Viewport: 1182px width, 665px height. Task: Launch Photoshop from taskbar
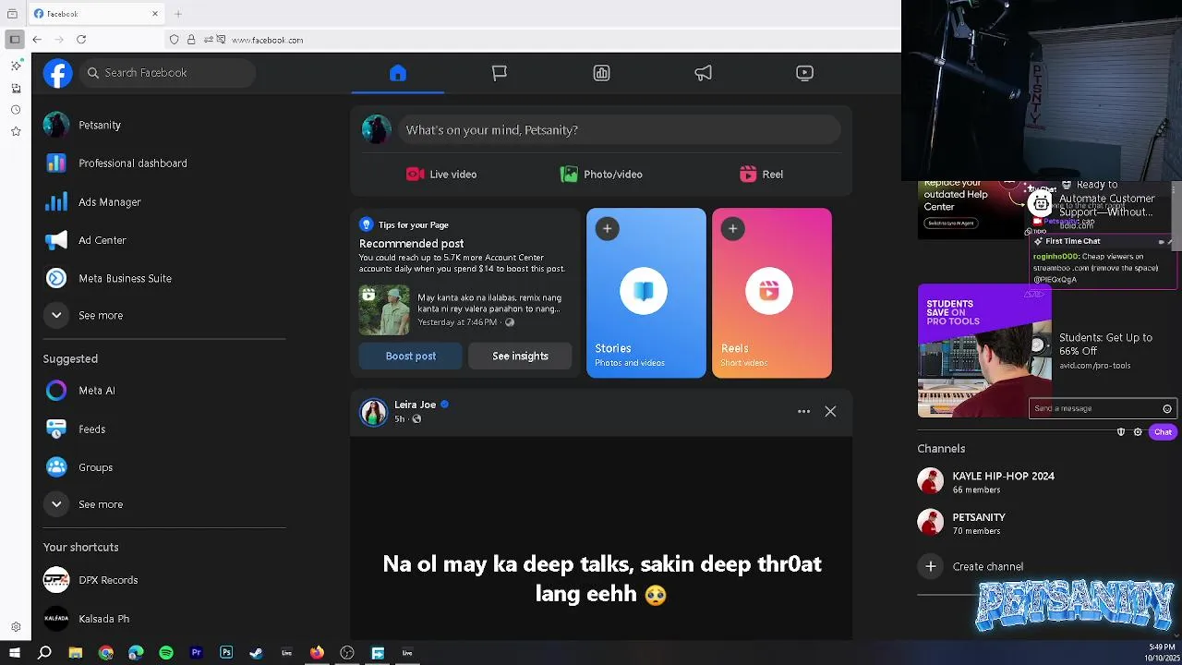point(226,653)
